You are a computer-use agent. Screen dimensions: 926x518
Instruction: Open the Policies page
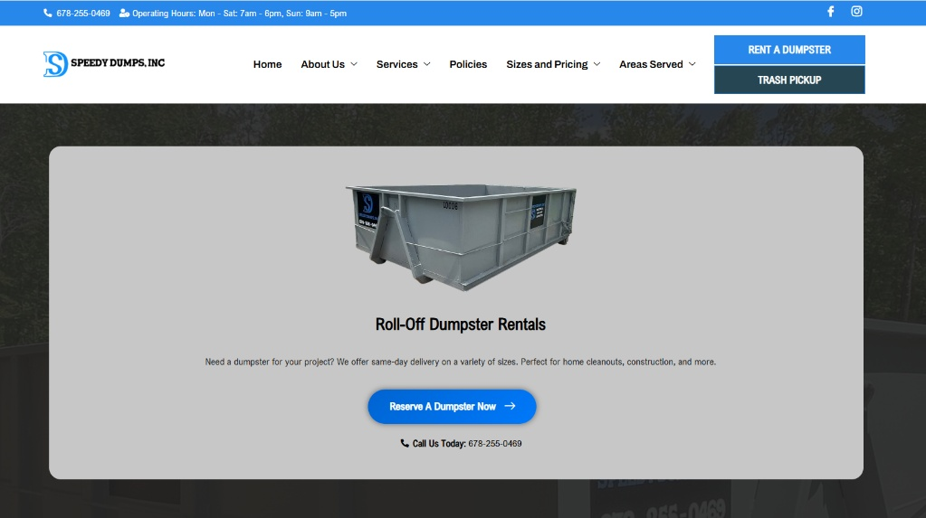(468, 63)
